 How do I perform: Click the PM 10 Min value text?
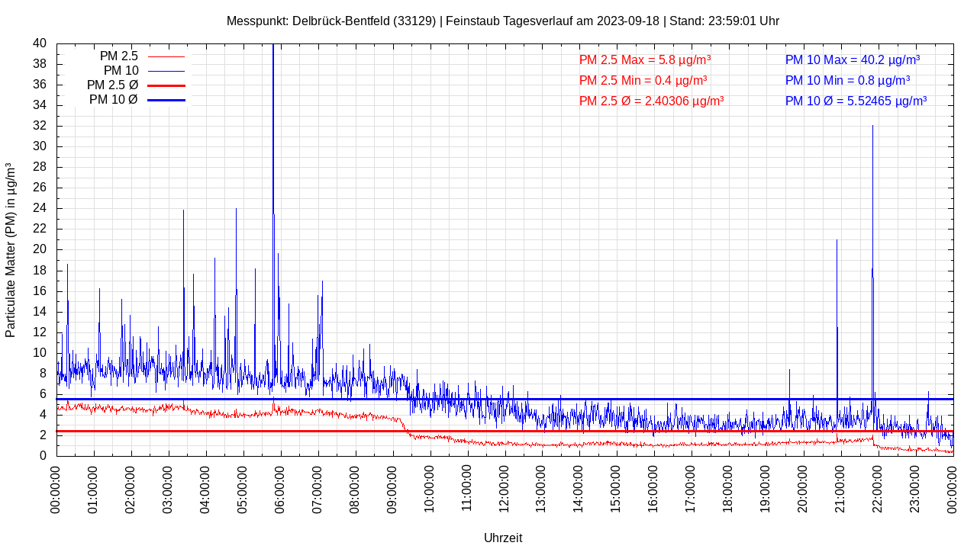click(x=847, y=80)
